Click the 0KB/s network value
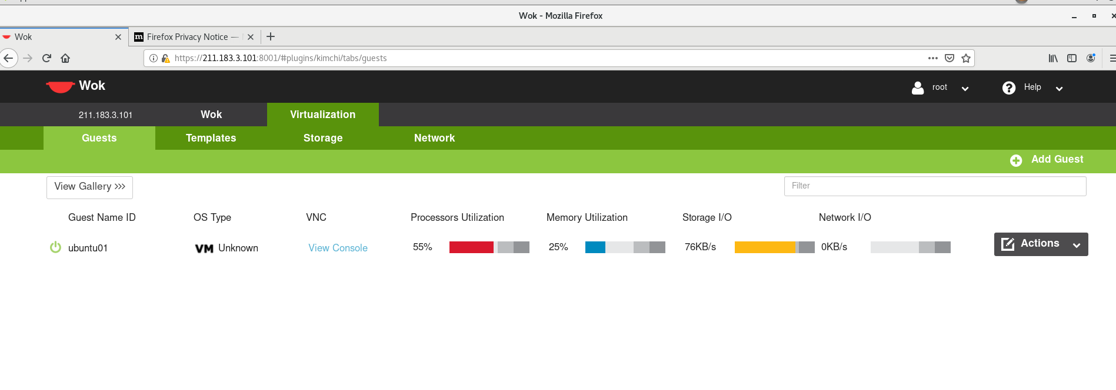1116x390 pixels. [x=834, y=247]
